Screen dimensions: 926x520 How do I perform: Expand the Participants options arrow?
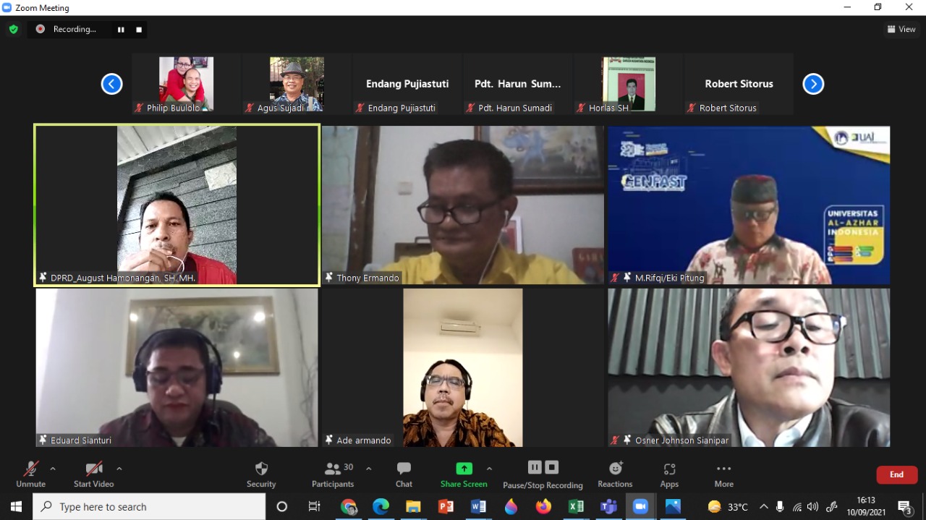(x=368, y=469)
